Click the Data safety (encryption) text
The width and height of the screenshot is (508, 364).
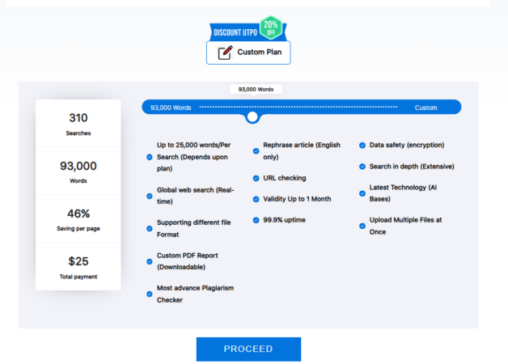(x=407, y=145)
